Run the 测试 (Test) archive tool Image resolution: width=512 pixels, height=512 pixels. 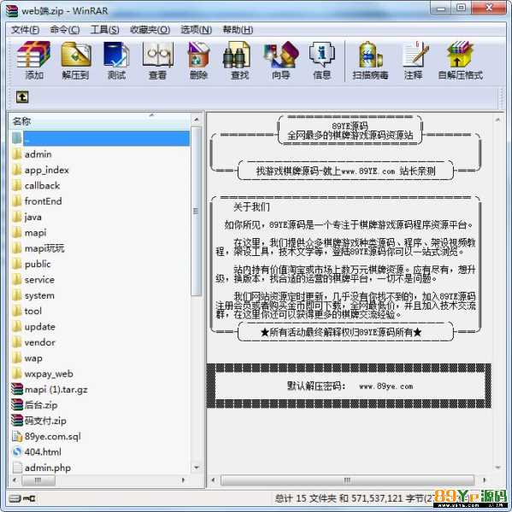click(x=116, y=61)
